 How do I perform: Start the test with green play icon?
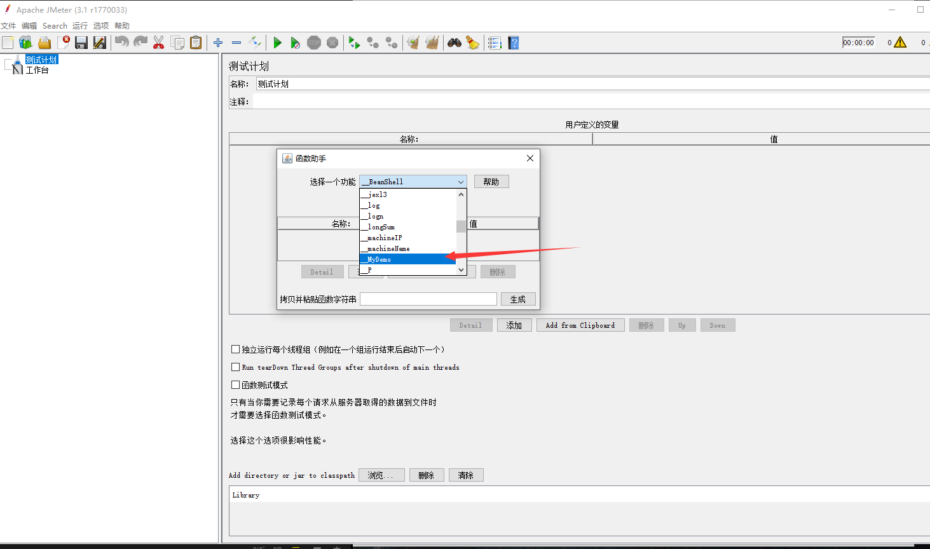[277, 43]
